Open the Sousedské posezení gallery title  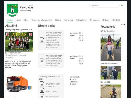pyautogui.click(x=109, y=63)
